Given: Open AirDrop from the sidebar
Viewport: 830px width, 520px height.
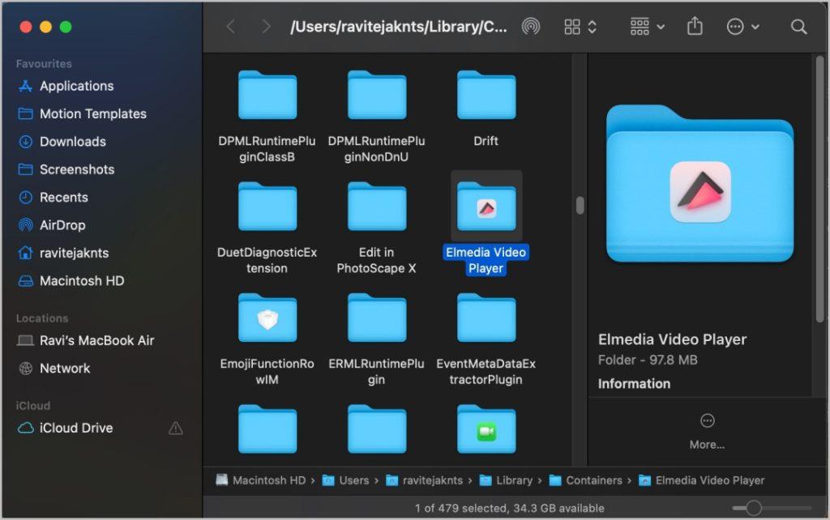Looking at the screenshot, I should point(52,225).
